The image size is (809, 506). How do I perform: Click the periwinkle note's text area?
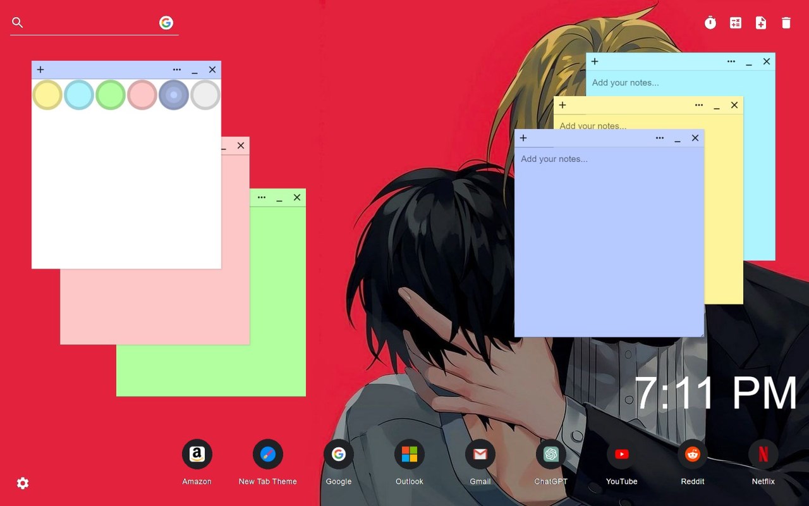(x=609, y=242)
